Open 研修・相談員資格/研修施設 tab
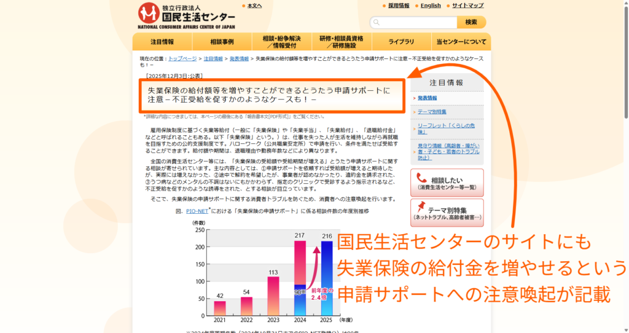Viewport: 629px width, 333px height. click(x=342, y=42)
